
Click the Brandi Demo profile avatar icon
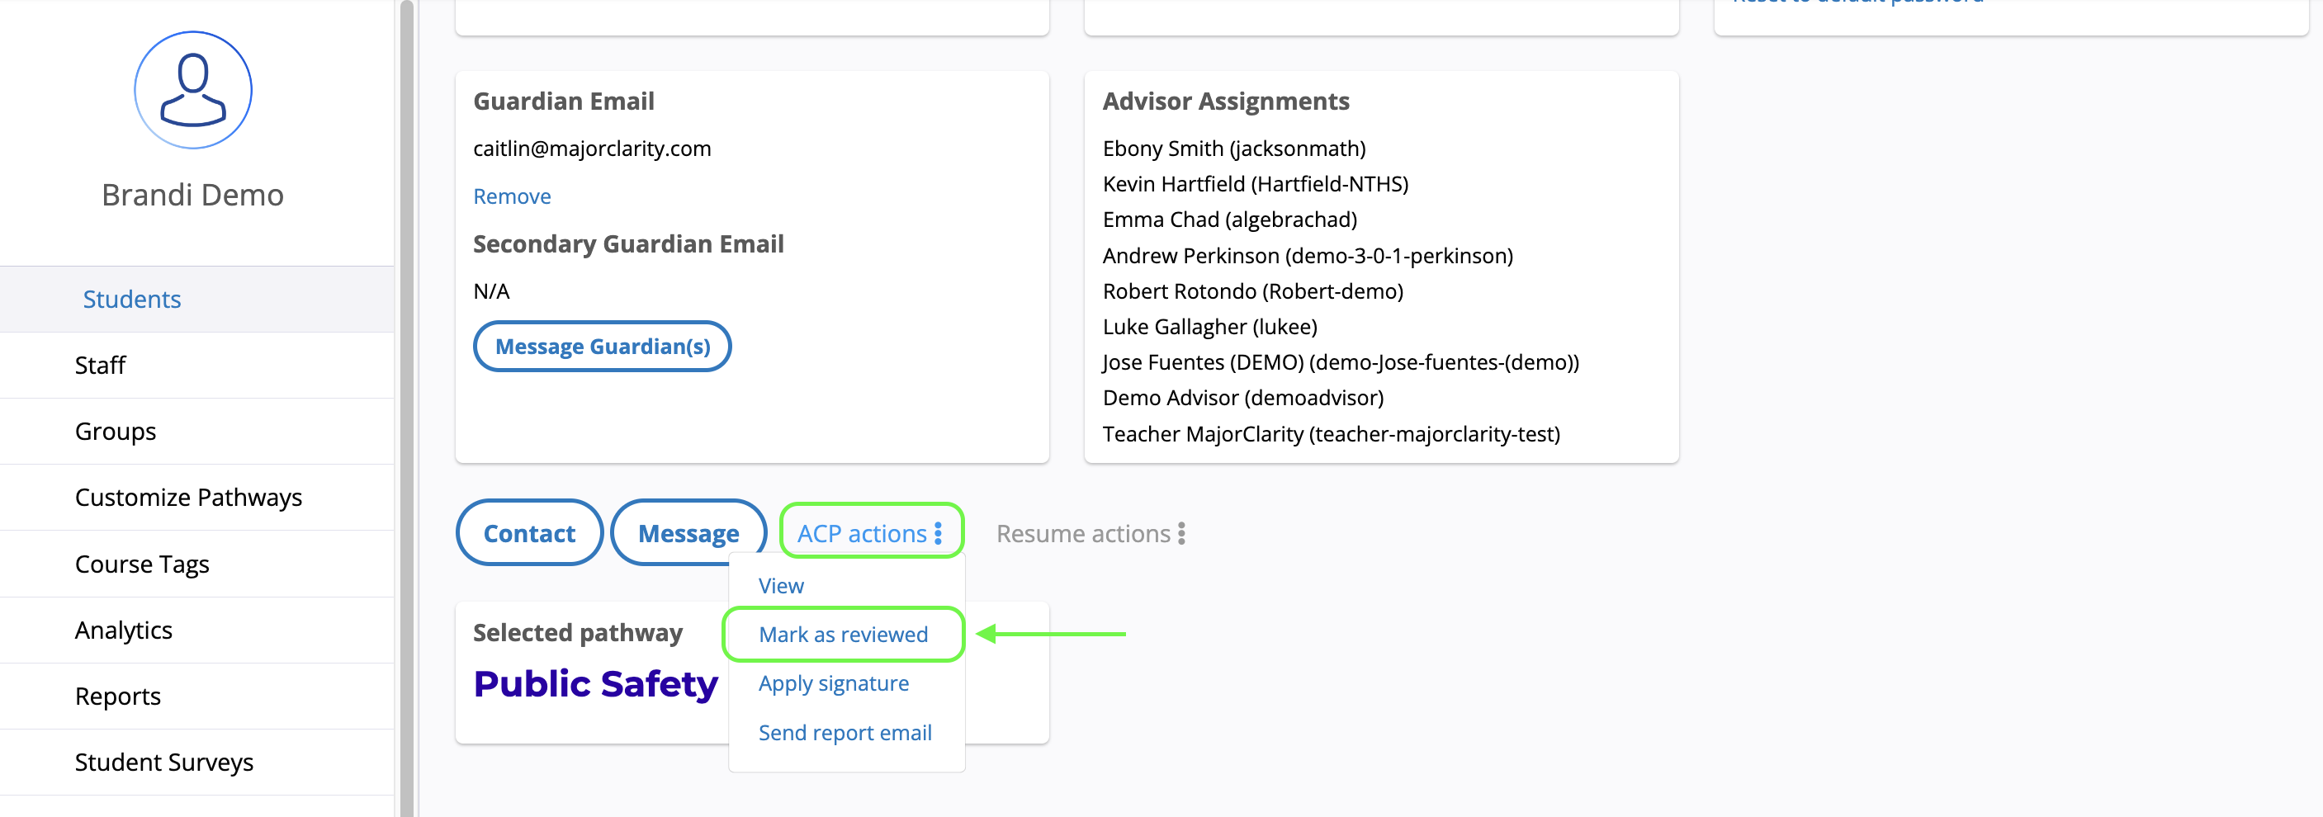(x=192, y=90)
